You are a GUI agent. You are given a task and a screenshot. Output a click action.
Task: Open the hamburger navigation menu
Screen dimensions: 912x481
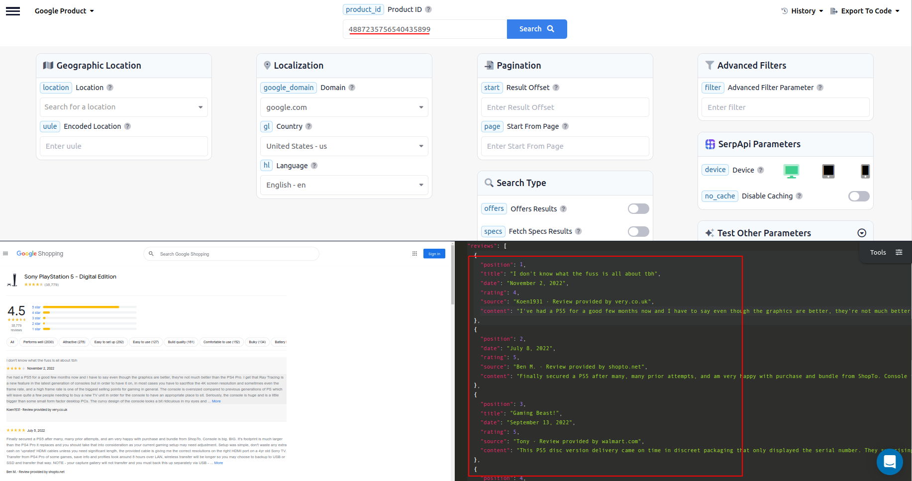click(12, 10)
